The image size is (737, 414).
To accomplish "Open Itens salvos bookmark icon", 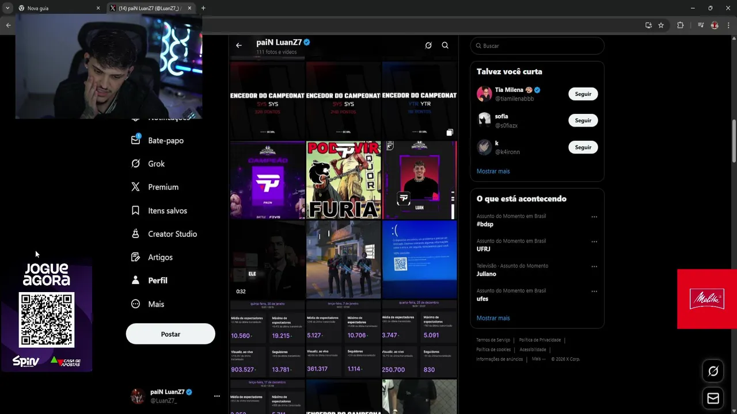I will coord(135,210).
